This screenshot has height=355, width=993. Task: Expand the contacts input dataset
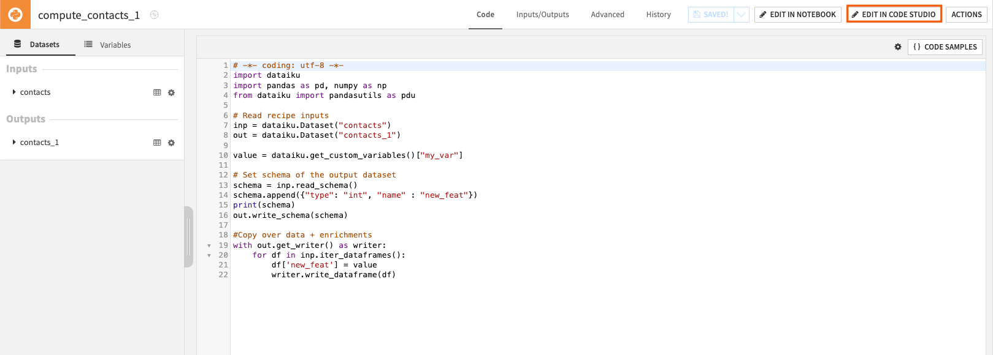coord(14,92)
